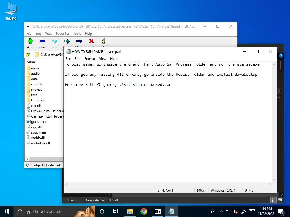Click the muted volume tray icon
The image size is (290, 217).
(235, 212)
